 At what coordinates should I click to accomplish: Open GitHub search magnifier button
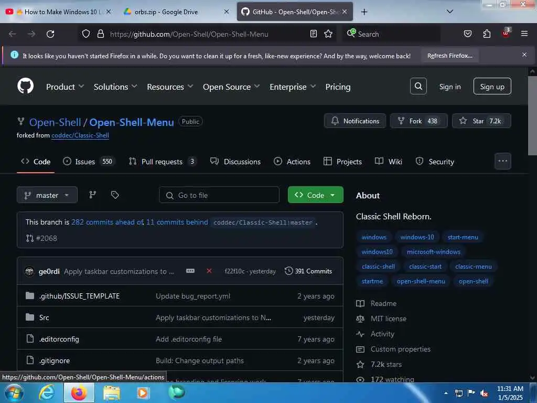(418, 86)
